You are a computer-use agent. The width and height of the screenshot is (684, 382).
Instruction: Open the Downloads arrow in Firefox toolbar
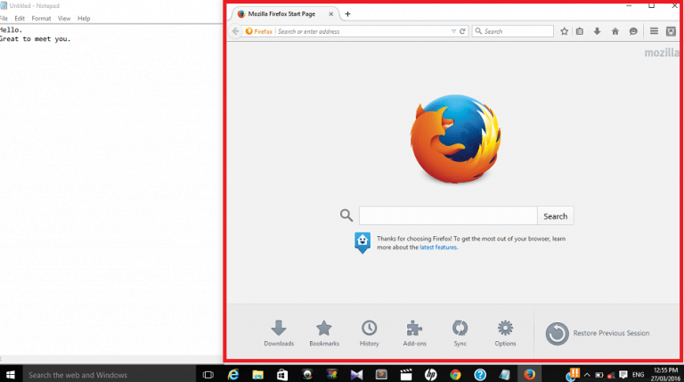click(x=598, y=31)
